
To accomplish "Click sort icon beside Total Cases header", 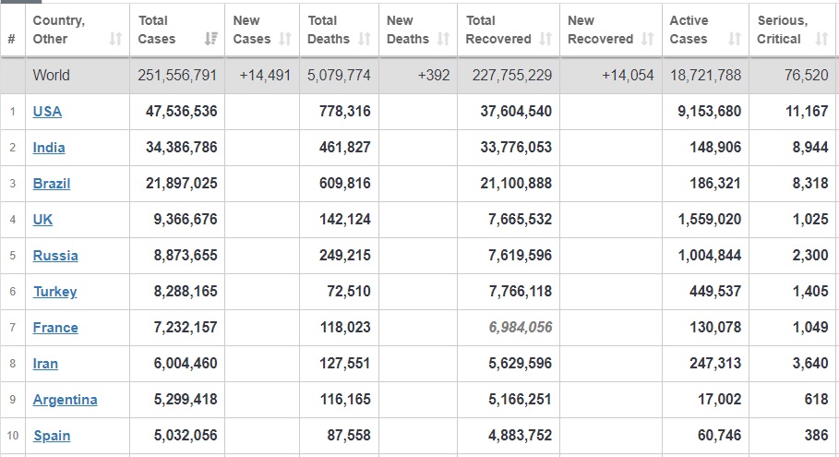I will pos(211,39).
